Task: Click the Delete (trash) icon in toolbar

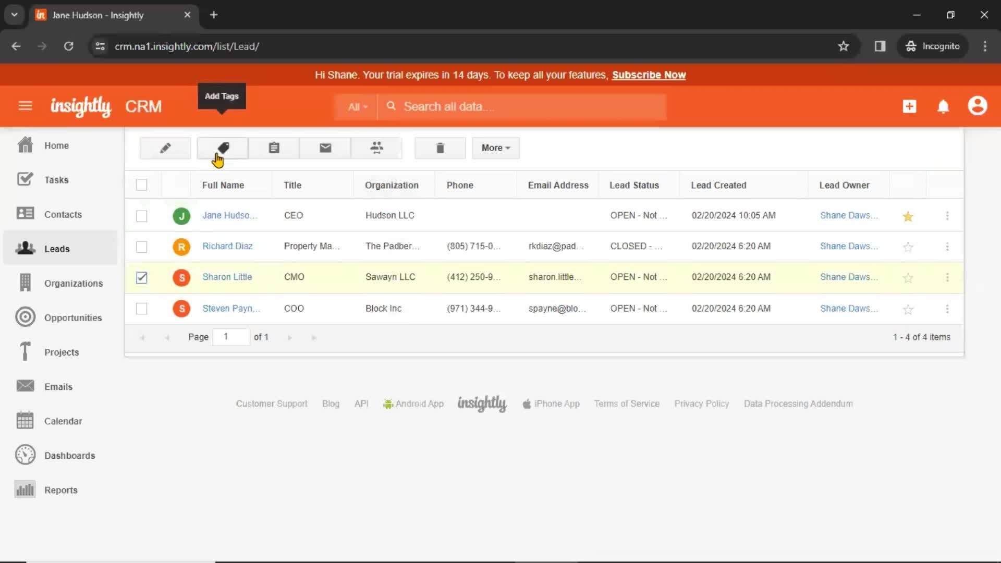Action: (441, 147)
